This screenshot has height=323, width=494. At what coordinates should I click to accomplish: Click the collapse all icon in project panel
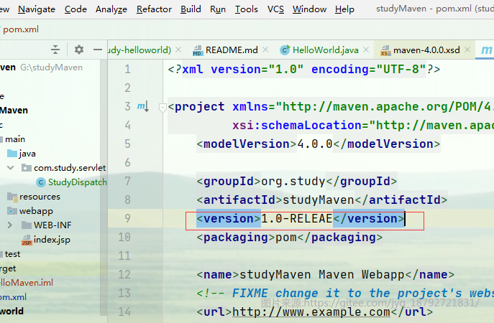(55, 50)
